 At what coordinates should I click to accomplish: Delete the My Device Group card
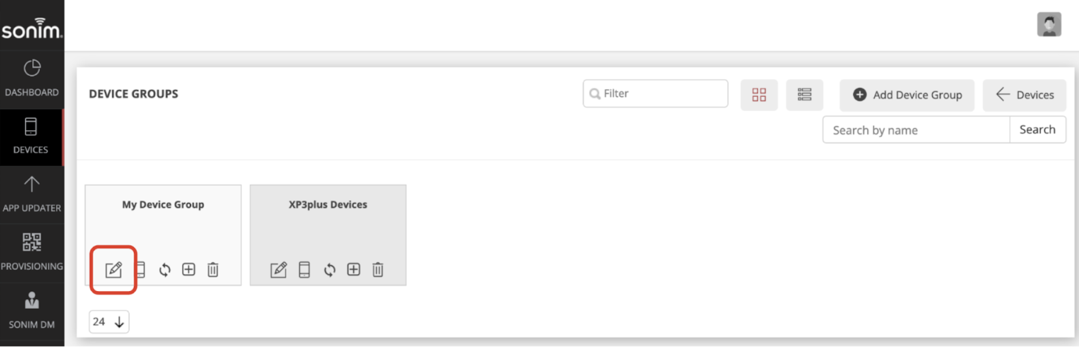tap(213, 270)
